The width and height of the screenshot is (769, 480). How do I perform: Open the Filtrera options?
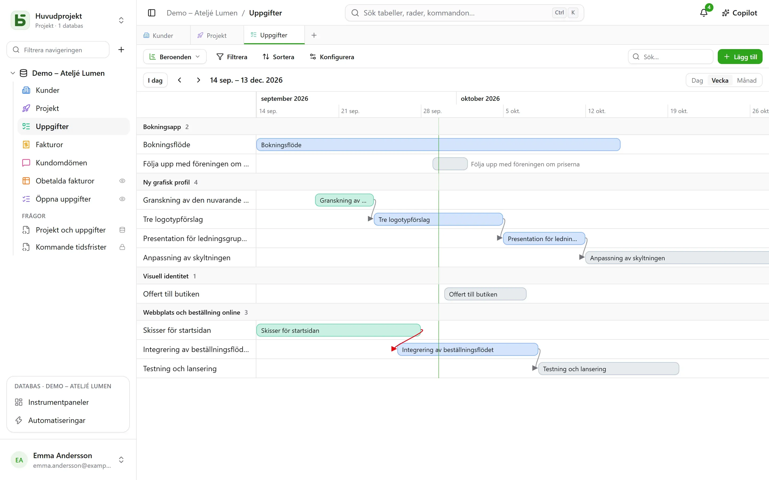pos(232,57)
